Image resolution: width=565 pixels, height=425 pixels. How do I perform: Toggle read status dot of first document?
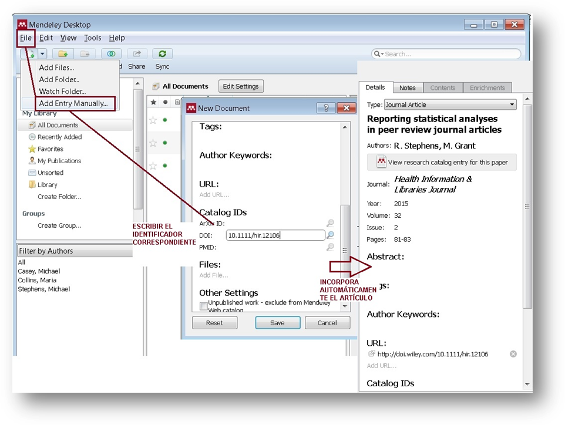point(164,120)
